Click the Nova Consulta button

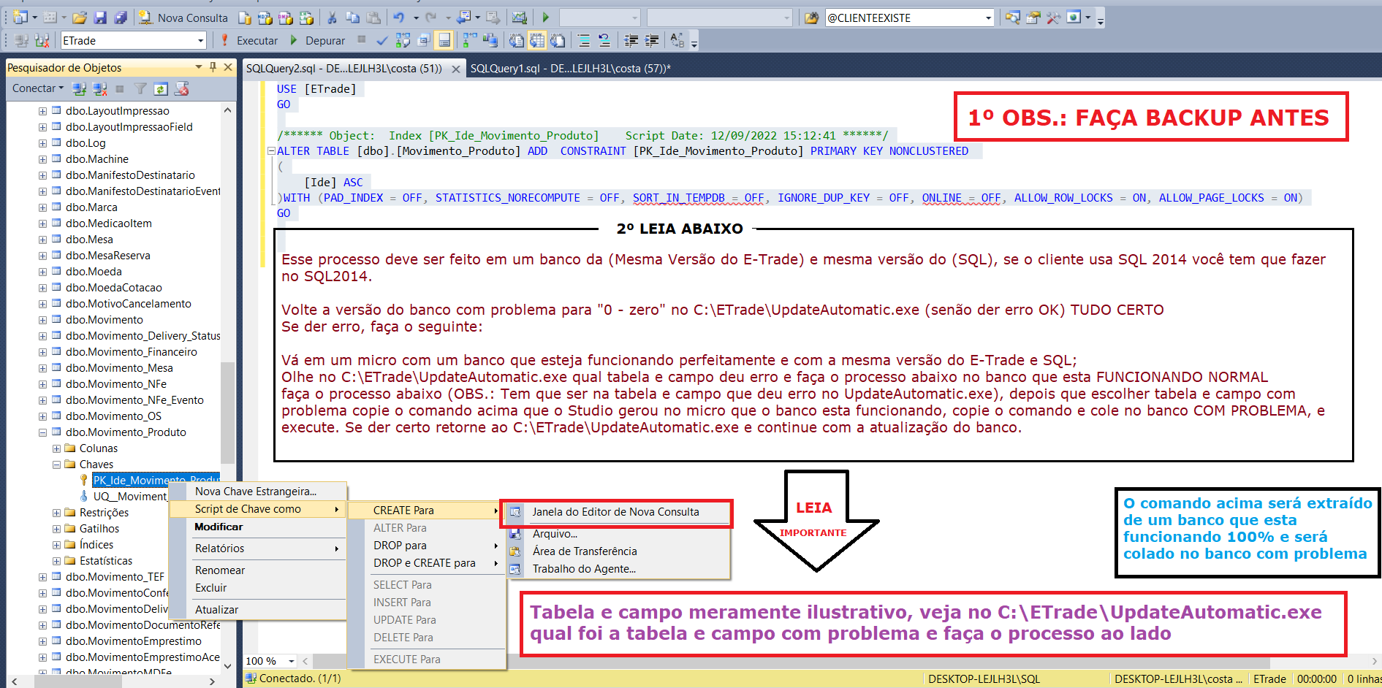pos(183,18)
